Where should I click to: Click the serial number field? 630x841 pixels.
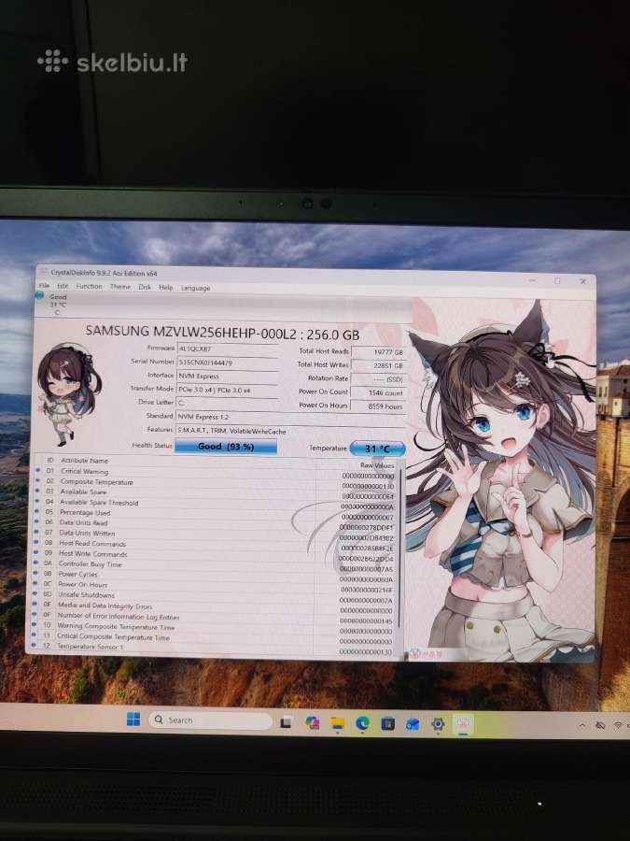[x=228, y=363]
